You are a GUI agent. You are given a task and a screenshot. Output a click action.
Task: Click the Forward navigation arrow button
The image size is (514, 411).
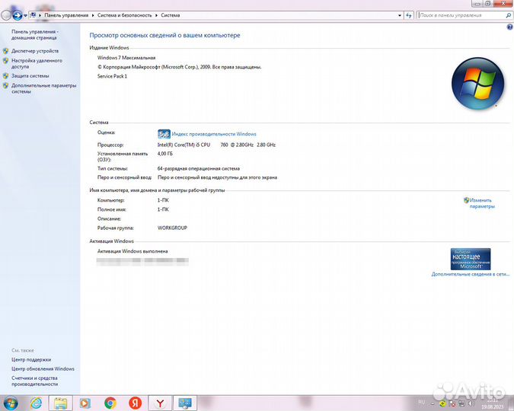17,15
